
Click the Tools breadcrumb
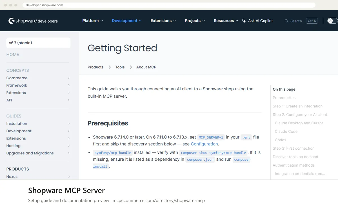coord(120,67)
